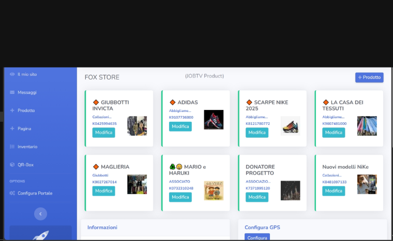Click the gears icon beside Configura Portale
This screenshot has width=393, height=241.
click(x=12, y=193)
